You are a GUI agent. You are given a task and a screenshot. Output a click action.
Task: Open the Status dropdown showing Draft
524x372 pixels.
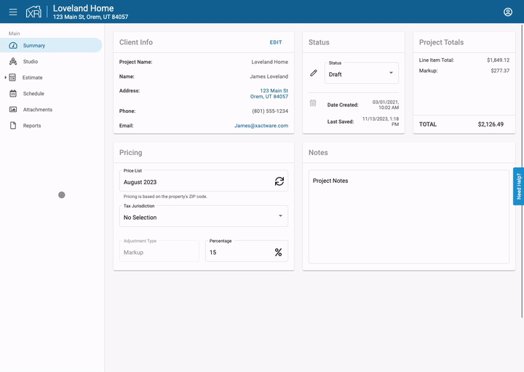pos(361,73)
